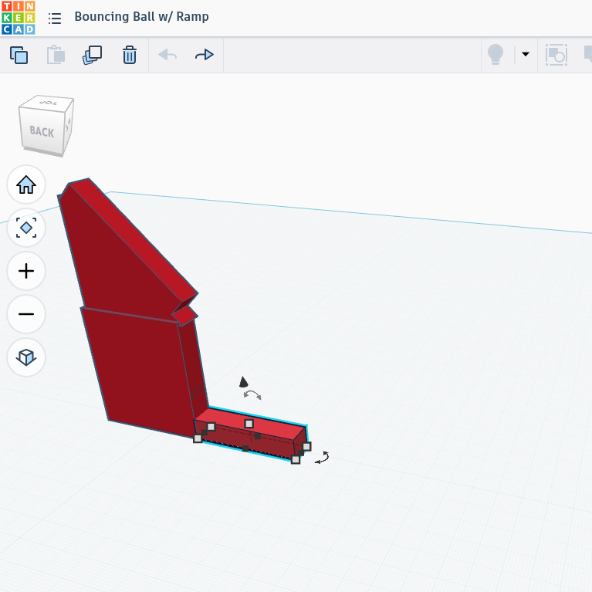The height and width of the screenshot is (592, 592).
Task: Click the rotation arrow right of selected box
Action: click(323, 458)
